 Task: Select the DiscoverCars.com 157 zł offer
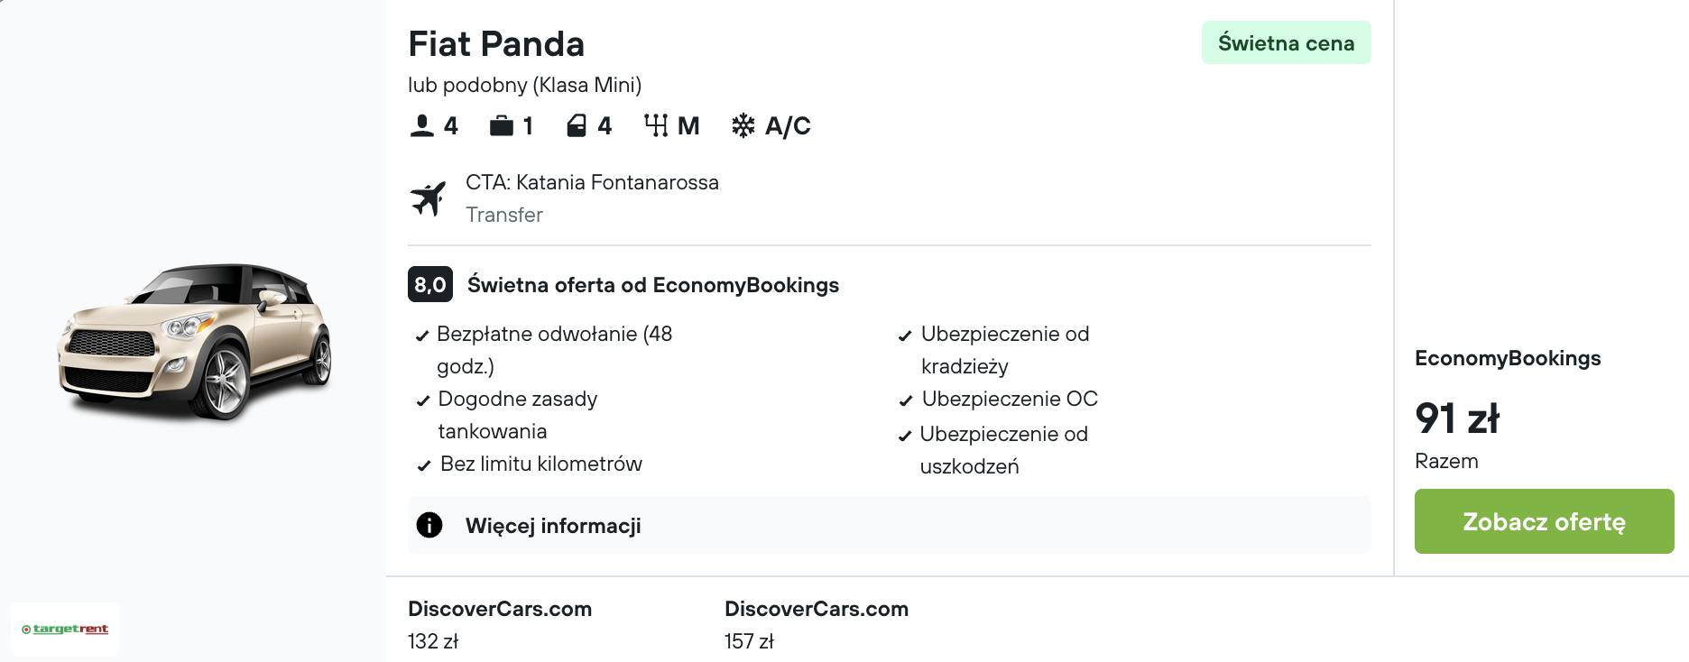(816, 624)
